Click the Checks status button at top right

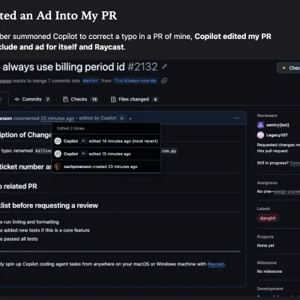(289, 67)
